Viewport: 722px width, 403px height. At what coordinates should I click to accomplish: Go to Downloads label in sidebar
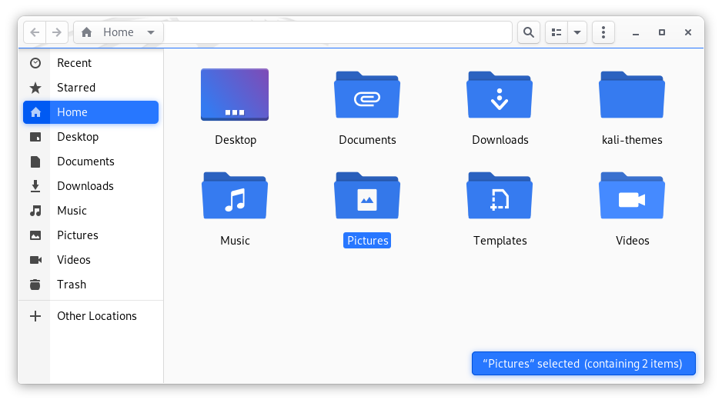85,186
